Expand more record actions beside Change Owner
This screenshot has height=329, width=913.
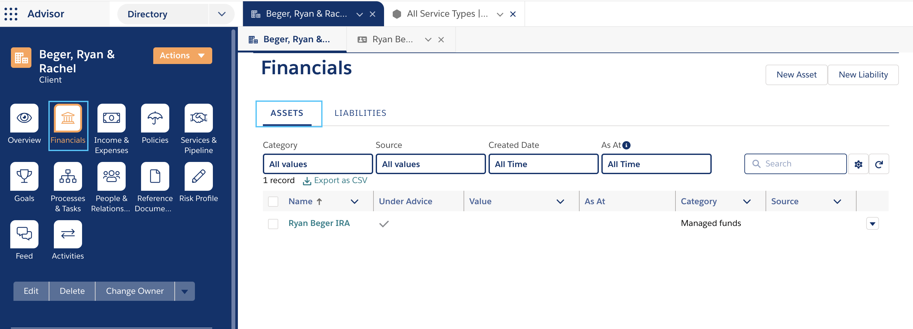(185, 291)
